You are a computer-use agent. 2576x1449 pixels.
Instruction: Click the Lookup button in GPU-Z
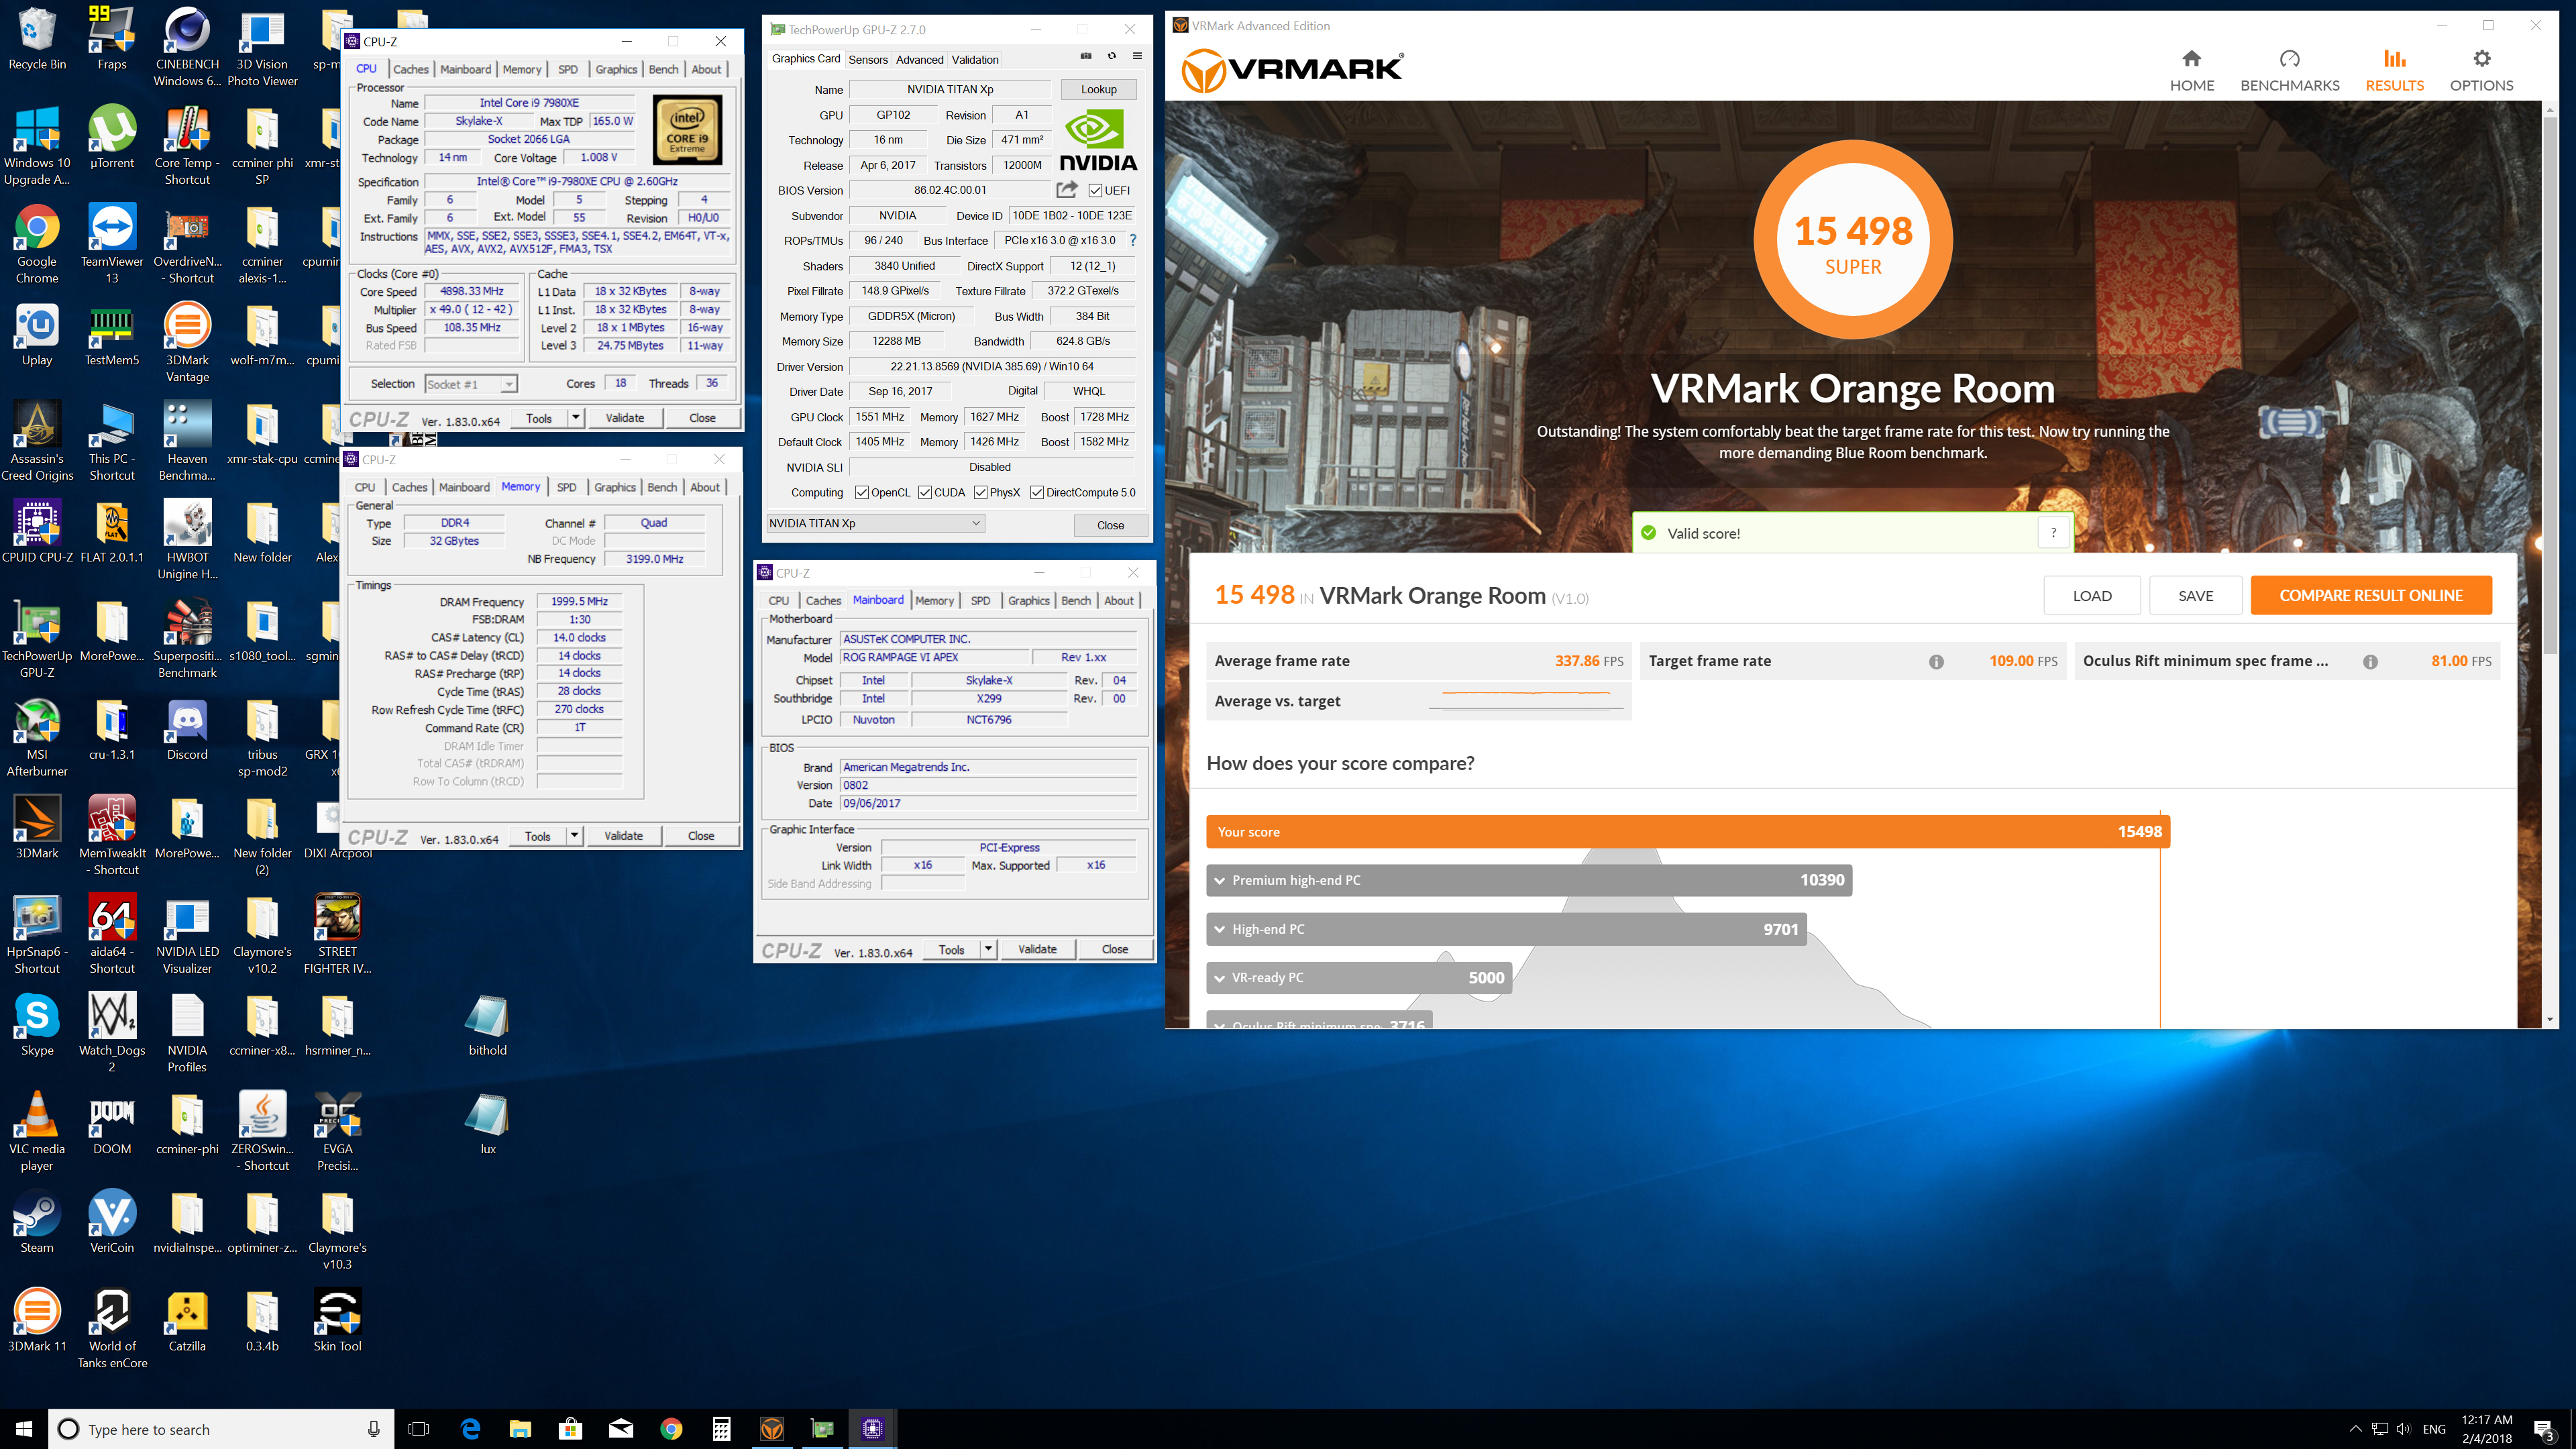tap(1098, 89)
